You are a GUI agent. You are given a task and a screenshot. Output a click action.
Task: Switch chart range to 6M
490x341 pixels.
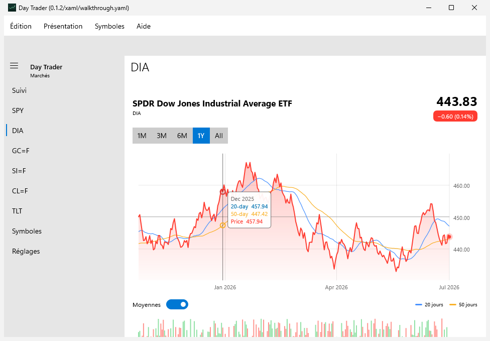182,136
